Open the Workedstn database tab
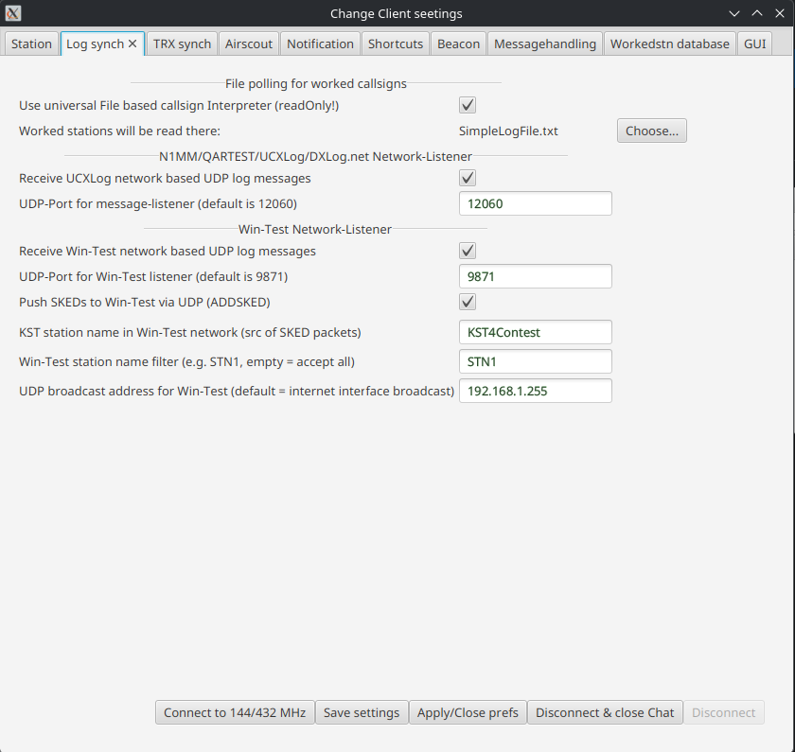This screenshot has width=795, height=752. [x=669, y=44]
